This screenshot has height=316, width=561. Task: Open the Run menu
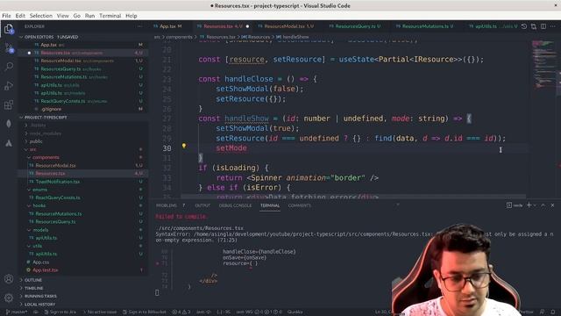coord(89,16)
